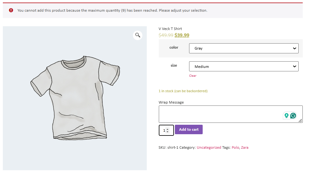The width and height of the screenshot is (310, 174).
Task: Click the quantity number field
Action: click(x=164, y=130)
